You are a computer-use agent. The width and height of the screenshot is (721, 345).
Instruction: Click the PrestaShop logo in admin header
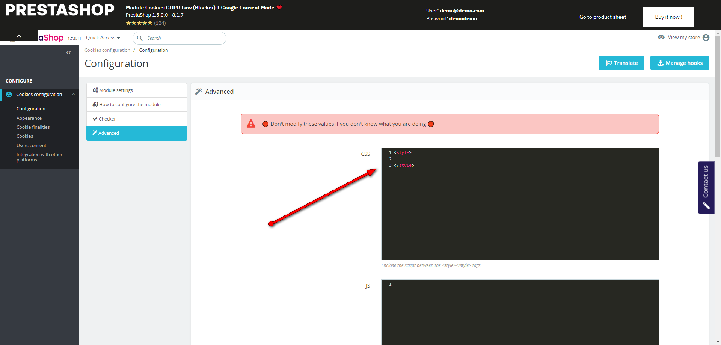point(51,38)
